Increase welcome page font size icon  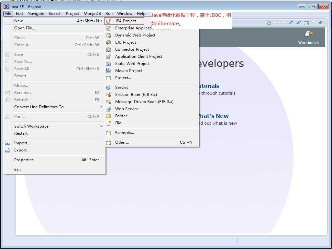click(x=299, y=23)
